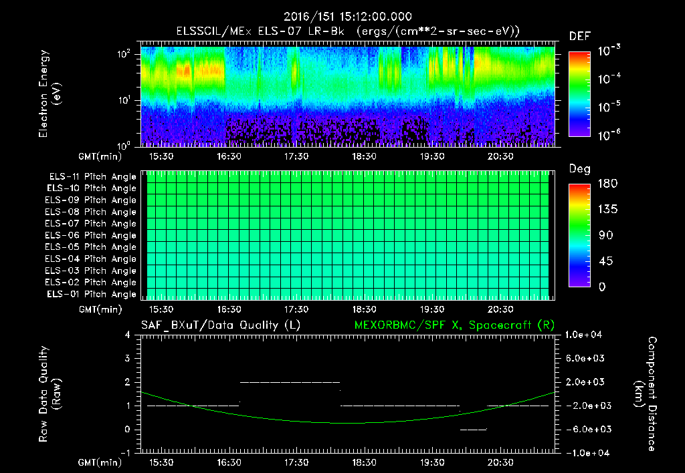
Task: Click the 10^-4 DEF scale value
Action: tap(609, 79)
